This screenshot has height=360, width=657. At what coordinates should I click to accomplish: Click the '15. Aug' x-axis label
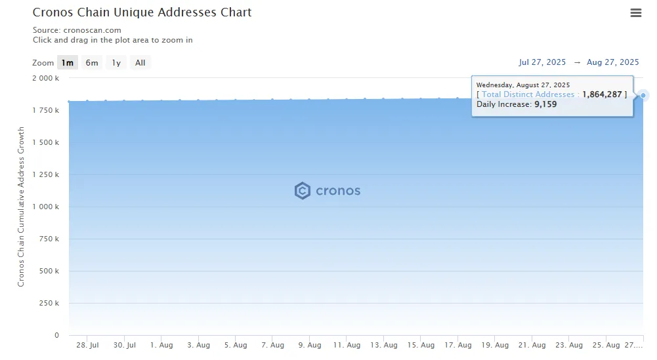coord(421,345)
